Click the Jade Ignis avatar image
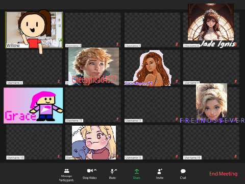Screen dimensions: 245x184 [x=211, y=22]
